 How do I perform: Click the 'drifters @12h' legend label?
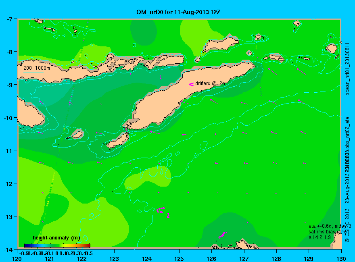click(x=210, y=83)
